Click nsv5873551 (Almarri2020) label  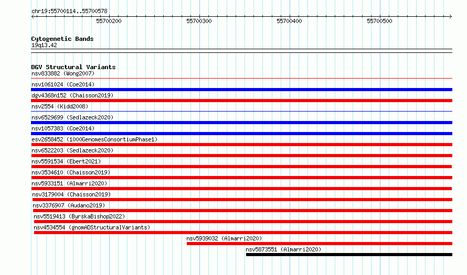[283, 249]
